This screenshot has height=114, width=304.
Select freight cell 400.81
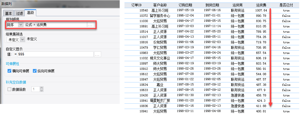pyautogui.click(x=261, y=111)
